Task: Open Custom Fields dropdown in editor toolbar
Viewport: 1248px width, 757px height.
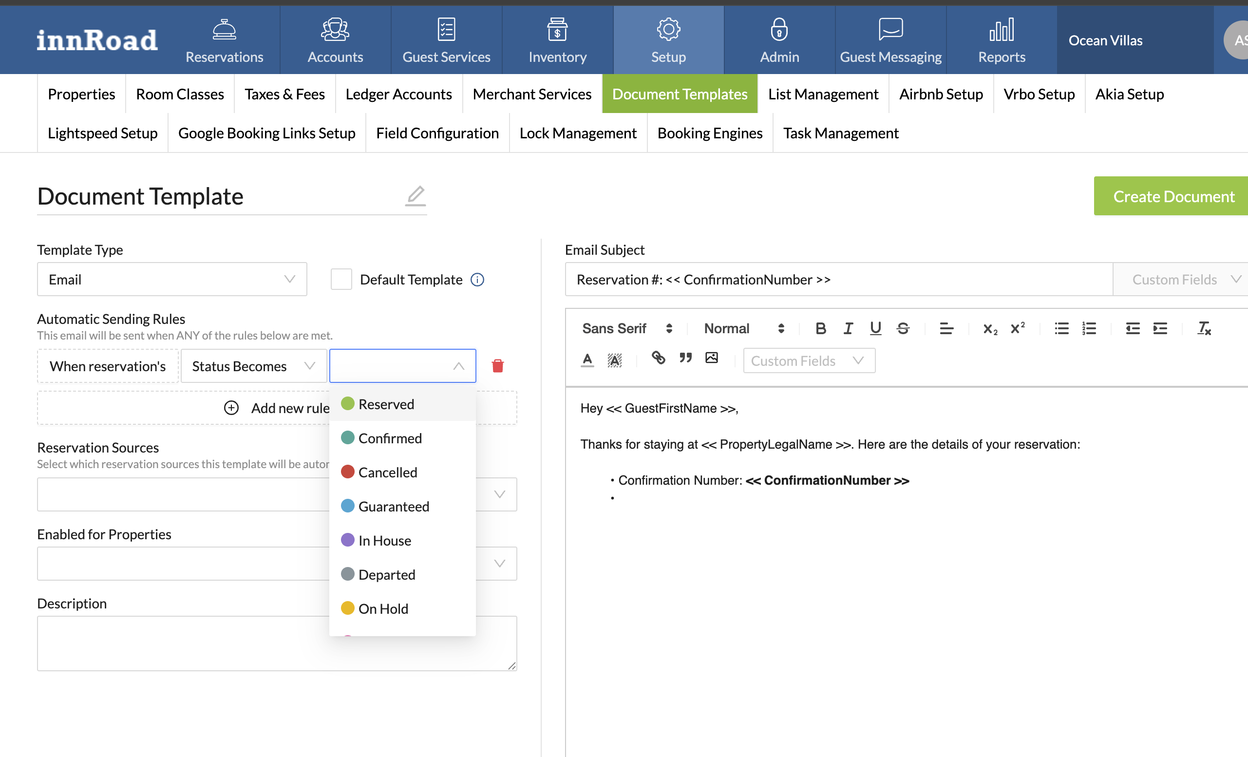Action: click(808, 360)
